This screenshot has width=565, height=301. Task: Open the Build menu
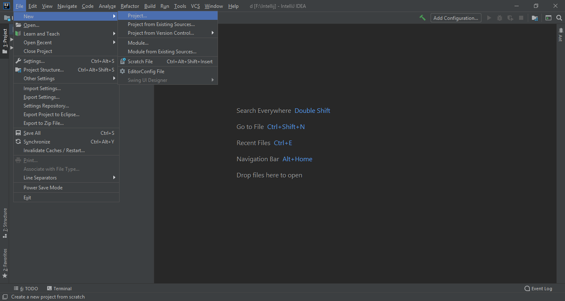pos(150,6)
